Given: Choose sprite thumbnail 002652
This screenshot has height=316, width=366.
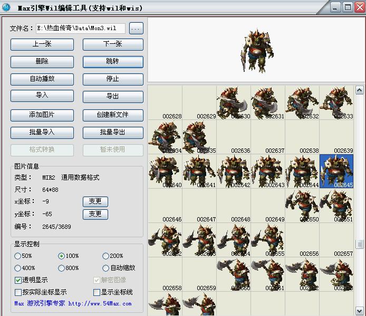Looking at the screenshot, I should pyautogui.click(x=165, y=240).
